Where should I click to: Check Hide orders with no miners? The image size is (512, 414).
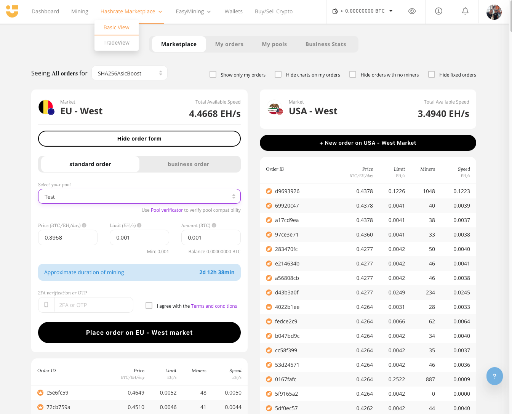tap(352, 74)
